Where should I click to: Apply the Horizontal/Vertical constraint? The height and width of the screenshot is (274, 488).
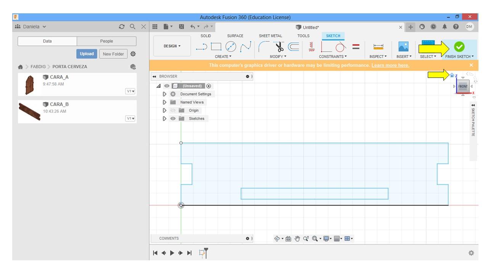[x=311, y=46]
